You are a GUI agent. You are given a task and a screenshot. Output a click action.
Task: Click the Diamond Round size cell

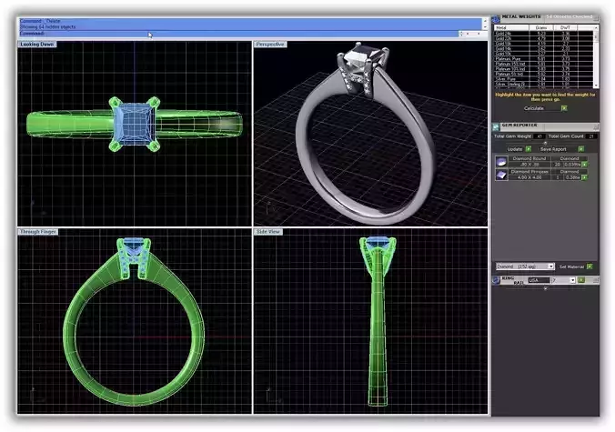point(529,165)
